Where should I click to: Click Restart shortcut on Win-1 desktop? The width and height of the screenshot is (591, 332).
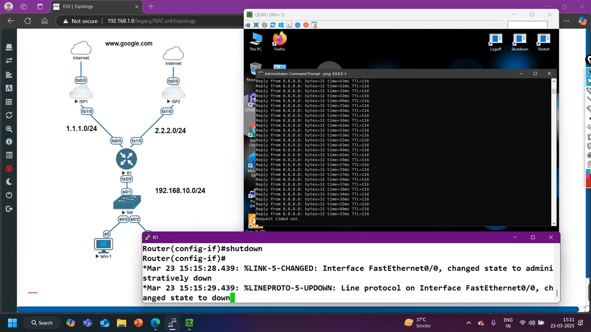pos(543,42)
